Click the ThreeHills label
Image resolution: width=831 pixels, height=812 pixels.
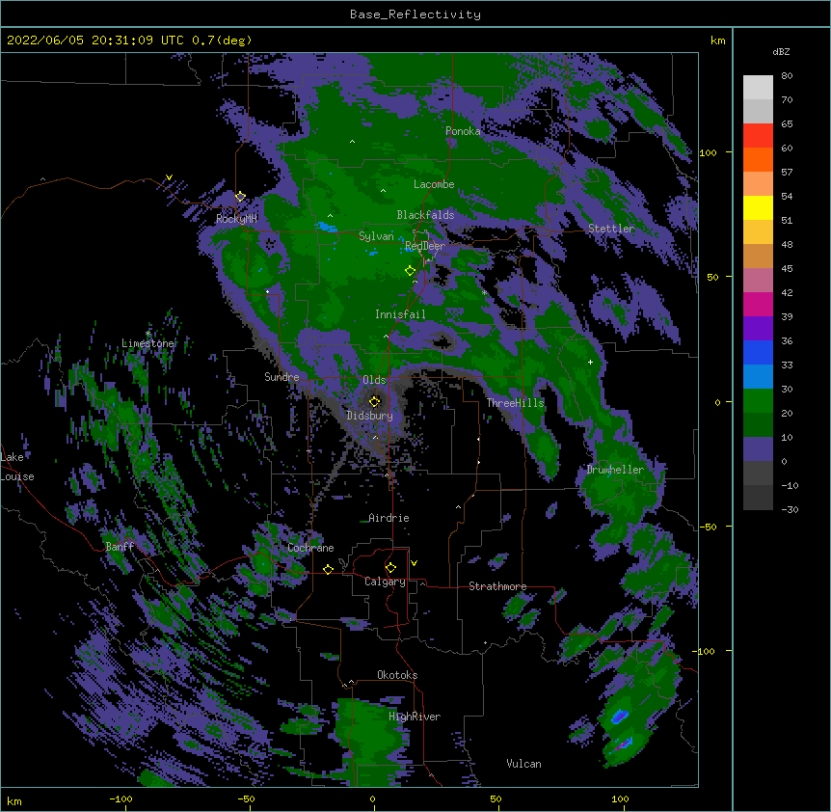pyautogui.click(x=515, y=403)
